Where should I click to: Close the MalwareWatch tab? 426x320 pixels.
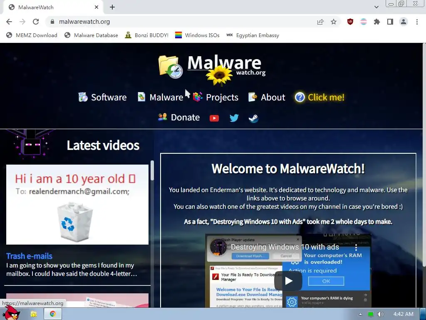[x=97, y=7]
